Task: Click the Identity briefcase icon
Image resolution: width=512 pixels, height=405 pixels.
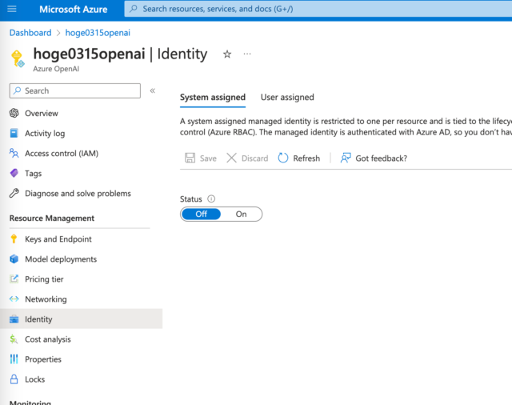Action: pyautogui.click(x=14, y=319)
